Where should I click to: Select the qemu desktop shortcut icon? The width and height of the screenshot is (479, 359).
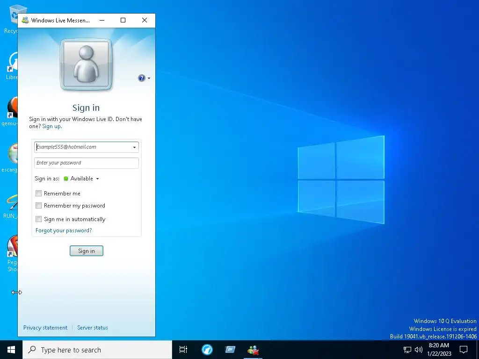point(10,111)
